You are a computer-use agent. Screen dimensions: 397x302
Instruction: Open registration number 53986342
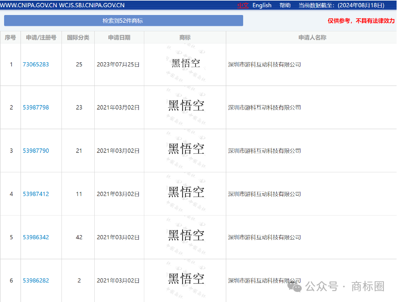pyautogui.click(x=36, y=237)
